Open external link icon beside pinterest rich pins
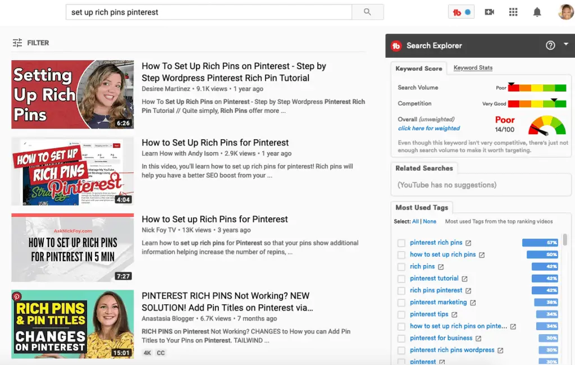Viewport: 575px width, 365px height. pos(468,243)
